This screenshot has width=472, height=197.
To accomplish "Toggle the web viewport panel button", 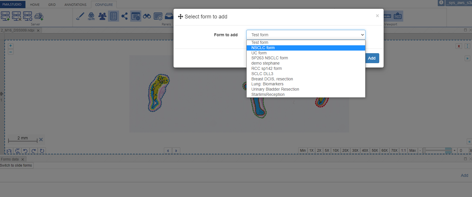I will (x=136, y=16).
